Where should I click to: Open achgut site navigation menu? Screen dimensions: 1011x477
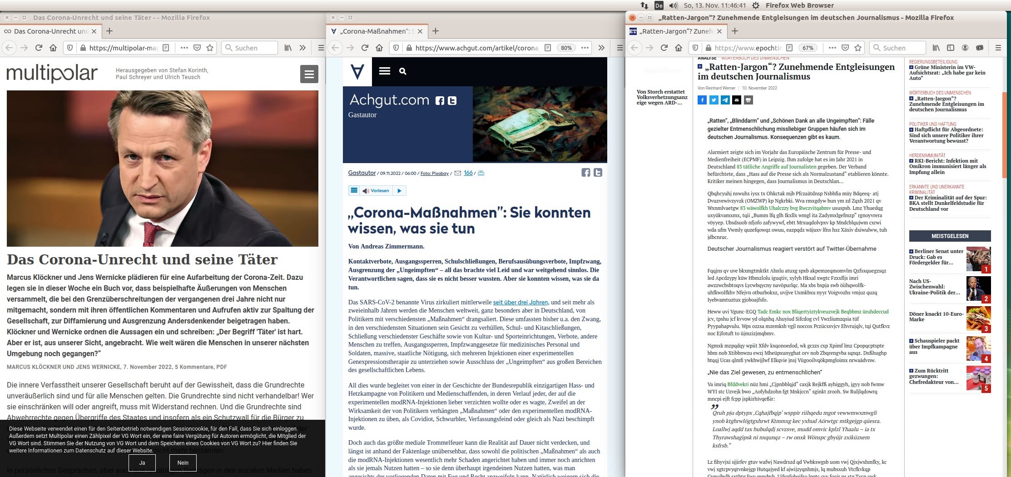[385, 71]
